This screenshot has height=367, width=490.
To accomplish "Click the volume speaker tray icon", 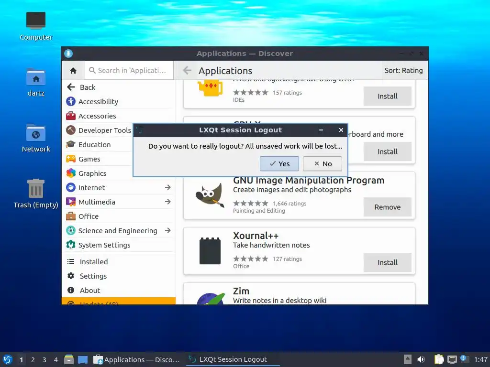I will [x=421, y=359].
